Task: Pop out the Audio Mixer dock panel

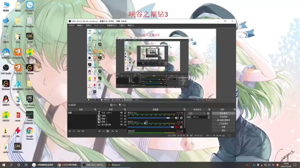Action: (184, 109)
